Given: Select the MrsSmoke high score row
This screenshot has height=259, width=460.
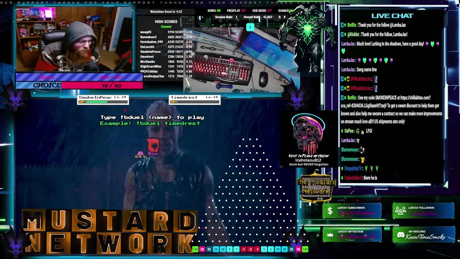Looking at the screenshot, I should (166, 62).
